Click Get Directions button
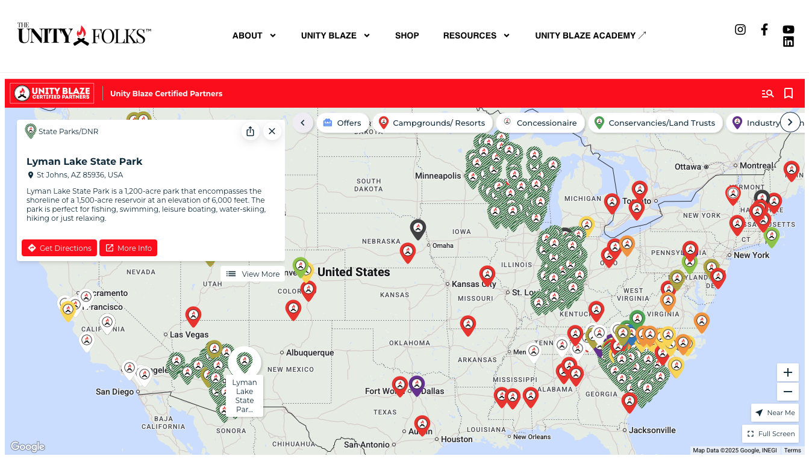Image resolution: width=809 pixels, height=459 pixels. click(60, 248)
